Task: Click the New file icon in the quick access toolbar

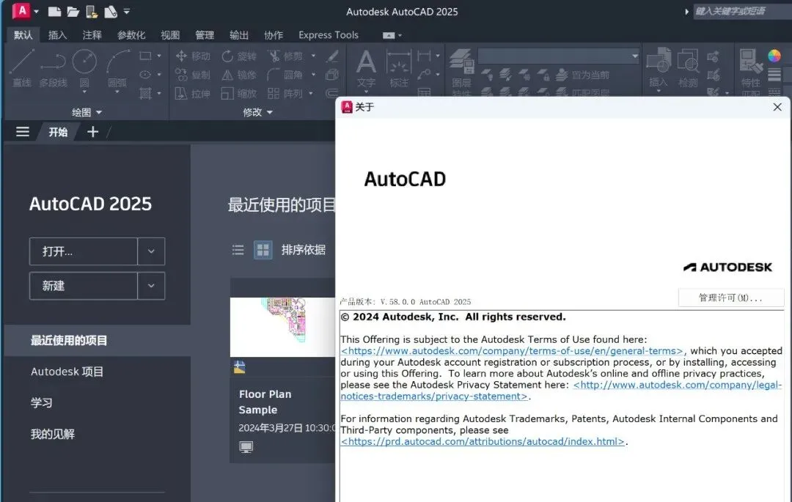Action: [54, 11]
